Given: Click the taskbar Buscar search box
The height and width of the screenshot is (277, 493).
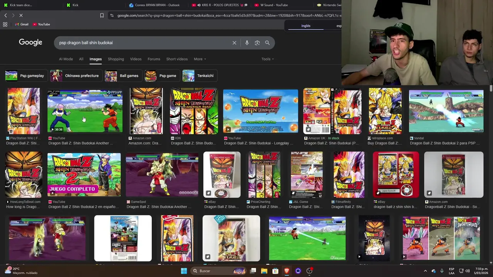Looking at the screenshot, I should coord(219,271).
